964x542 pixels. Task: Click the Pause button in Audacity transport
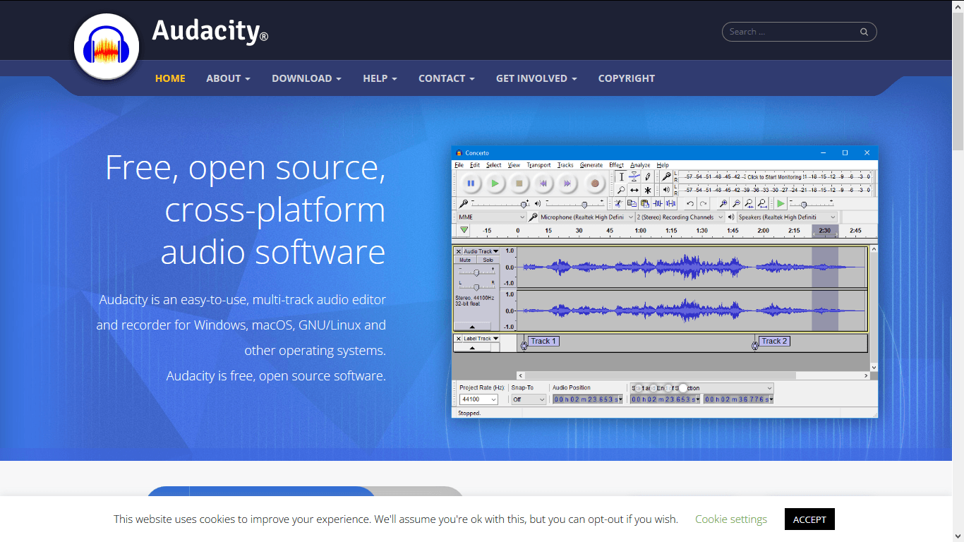[471, 183]
